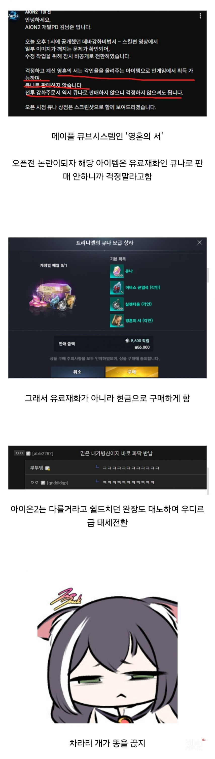
Task: Click the scrollbar beside the purchase dialog
Action: click(208, 275)
